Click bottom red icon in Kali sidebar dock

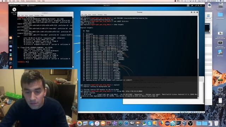[x=11, y=67]
